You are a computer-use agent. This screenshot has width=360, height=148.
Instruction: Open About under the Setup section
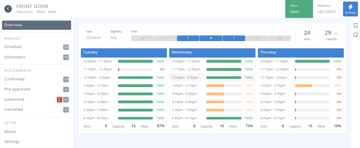click(10, 131)
